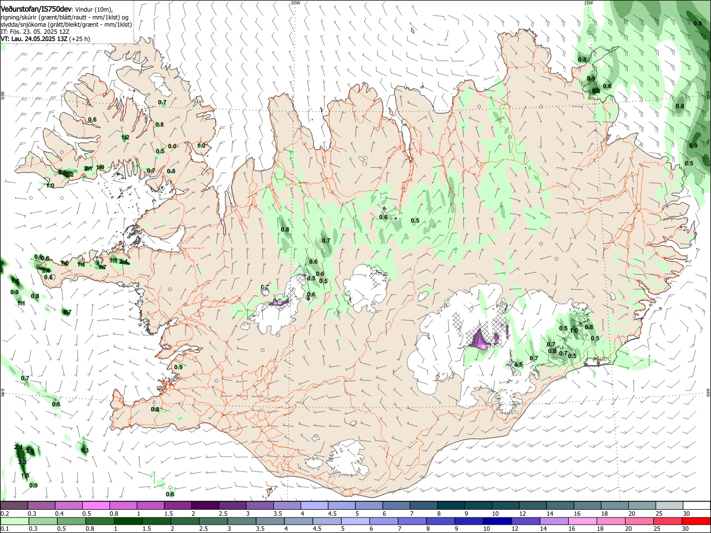Pick the violet swatch between lower-row 12 and 14
This screenshot has height=533, width=711.
526,521
